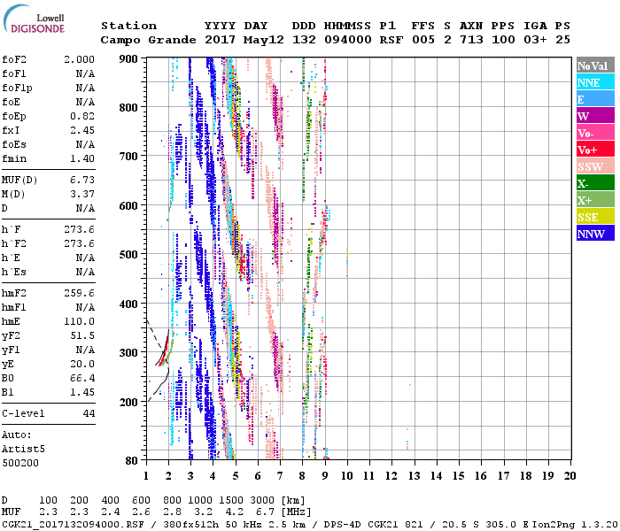
Task: Click the Campo Grande station name
Action: [148, 40]
